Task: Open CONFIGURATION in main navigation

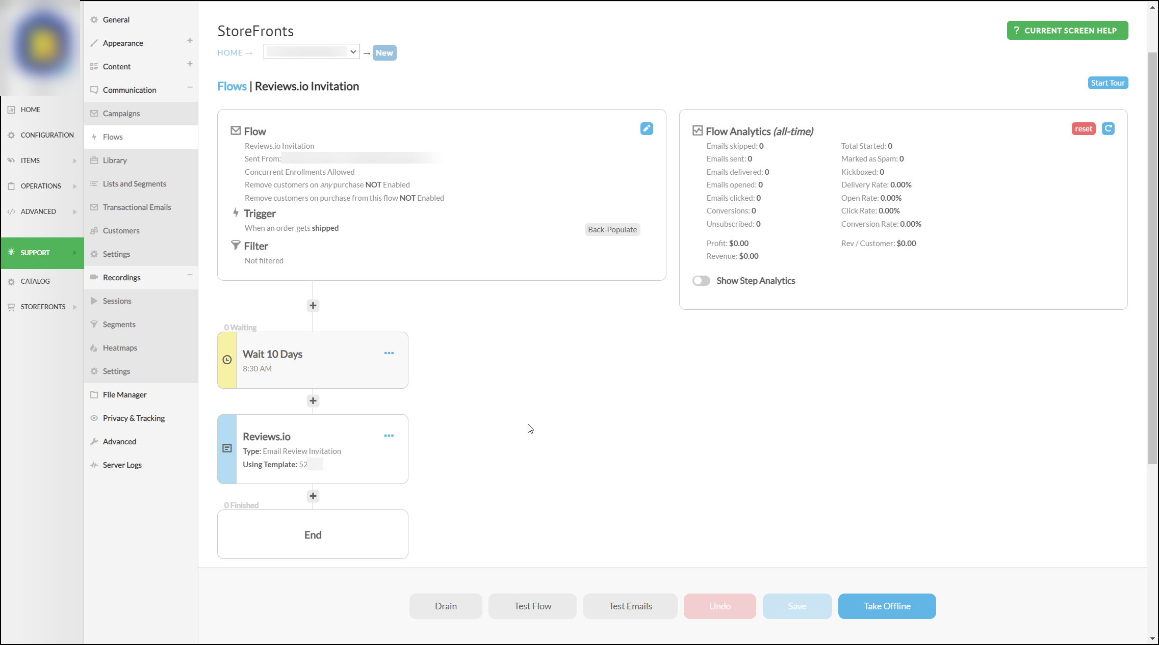Action: [47, 135]
